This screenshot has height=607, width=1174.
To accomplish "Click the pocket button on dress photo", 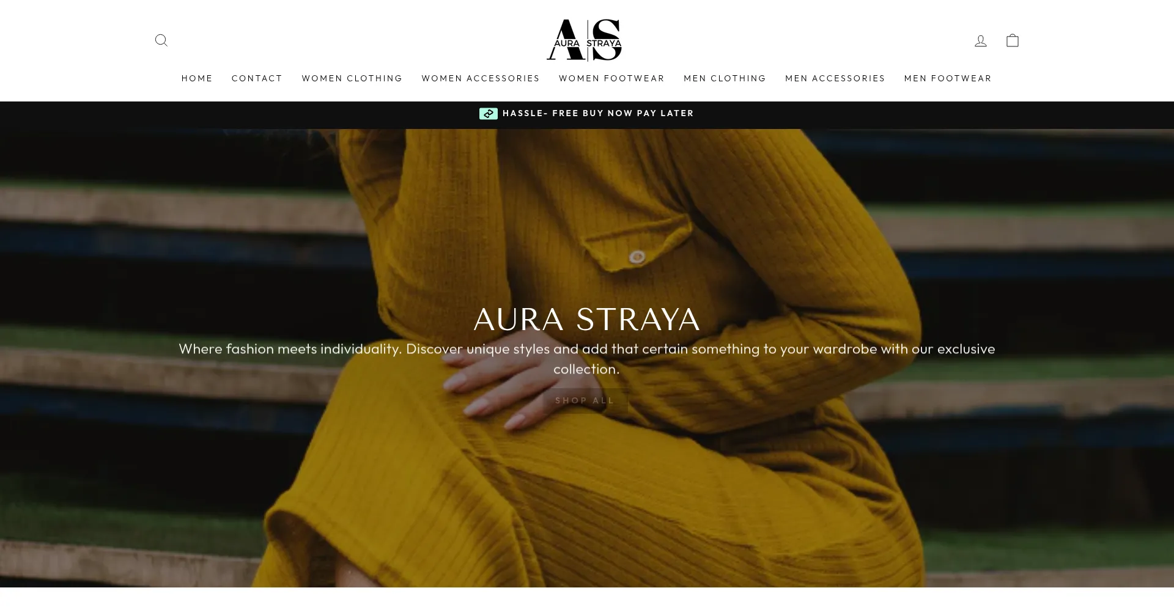I will click(x=637, y=257).
